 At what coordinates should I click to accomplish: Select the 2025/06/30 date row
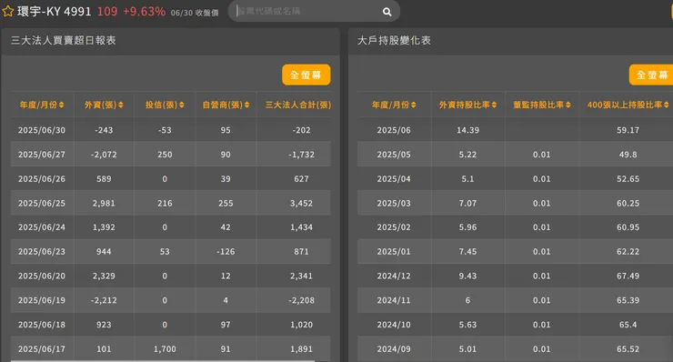tap(170, 130)
